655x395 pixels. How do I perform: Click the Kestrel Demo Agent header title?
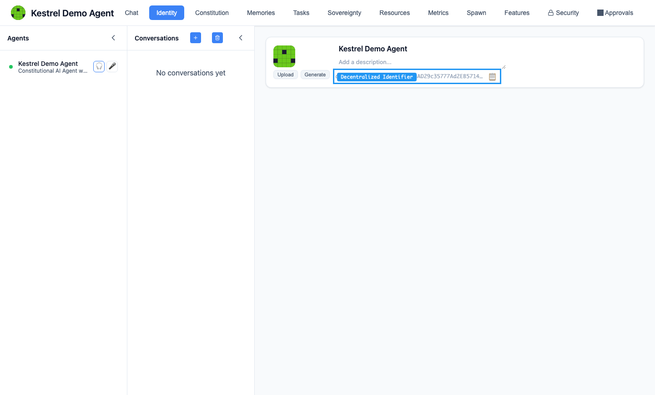(x=72, y=13)
